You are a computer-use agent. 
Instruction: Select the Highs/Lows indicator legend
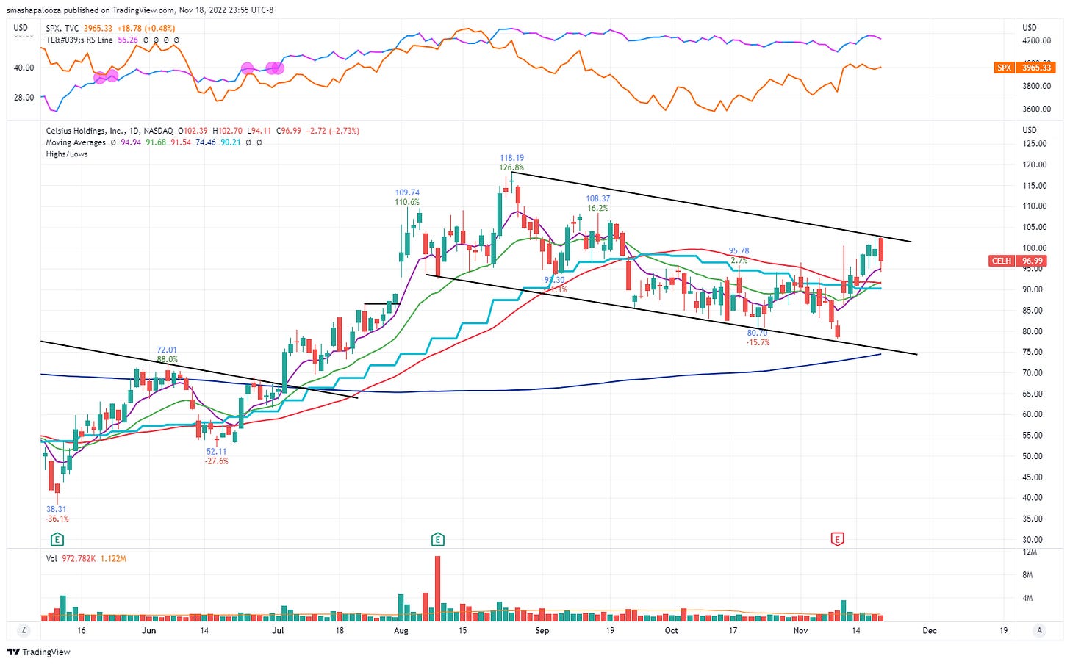(x=67, y=154)
